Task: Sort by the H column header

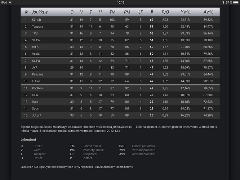Action: [x=100, y=12]
